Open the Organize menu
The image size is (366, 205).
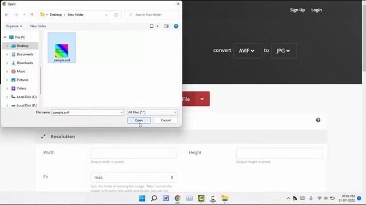(x=14, y=26)
